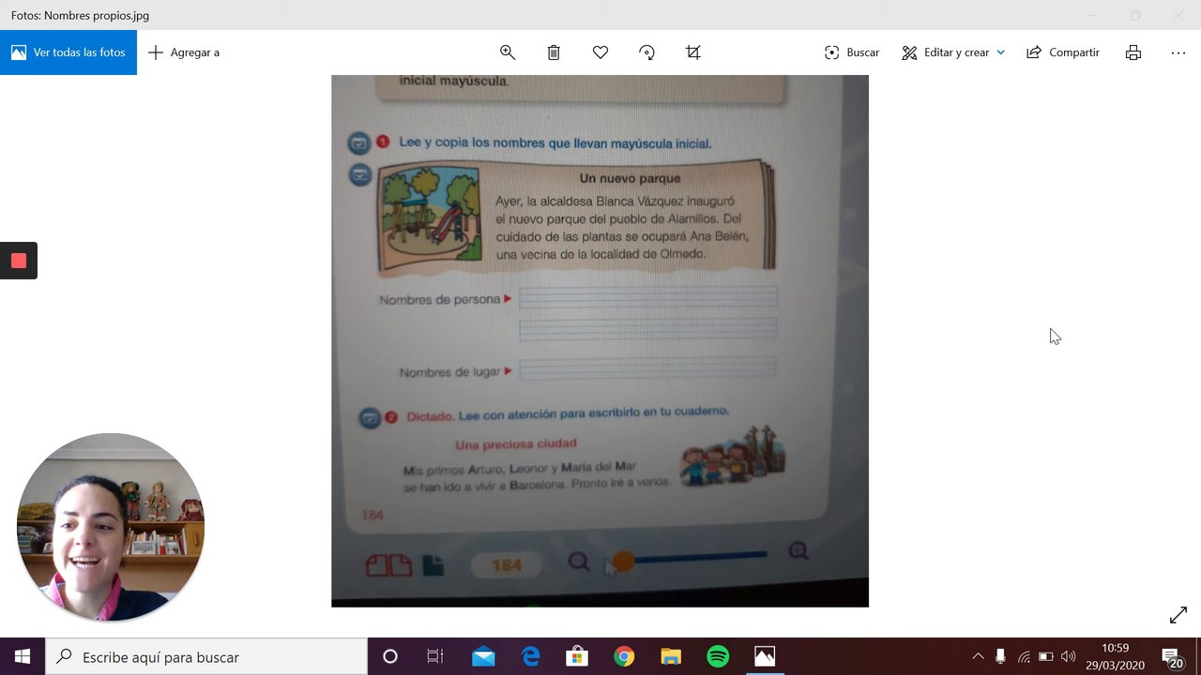
Task: Rotate the photo
Action: pos(646,52)
